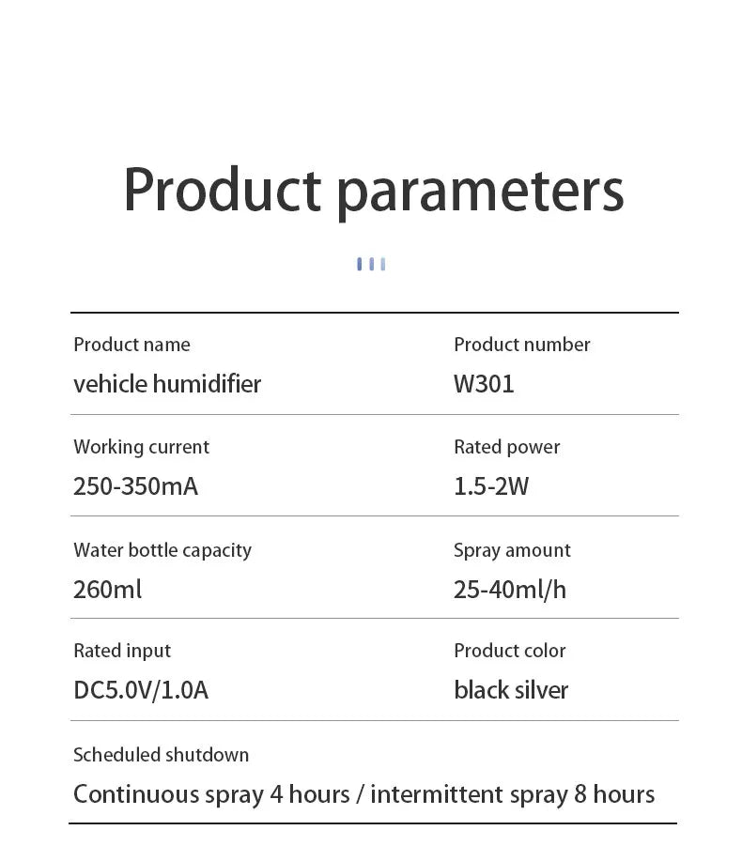Click the 25-40ml/h value
This screenshot has width=742, height=861.
510,590
